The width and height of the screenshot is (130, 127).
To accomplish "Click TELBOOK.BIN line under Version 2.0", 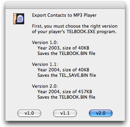I will (66, 97).
